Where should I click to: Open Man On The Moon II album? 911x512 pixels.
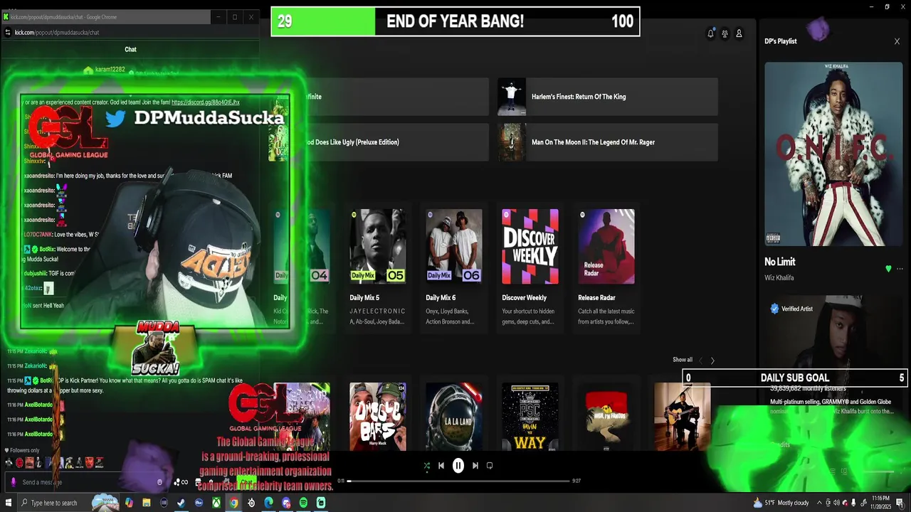pos(608,142)
